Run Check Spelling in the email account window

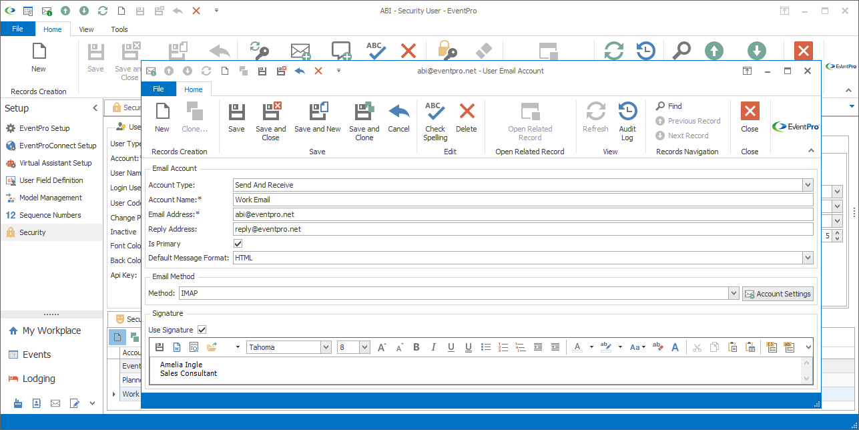435,120
